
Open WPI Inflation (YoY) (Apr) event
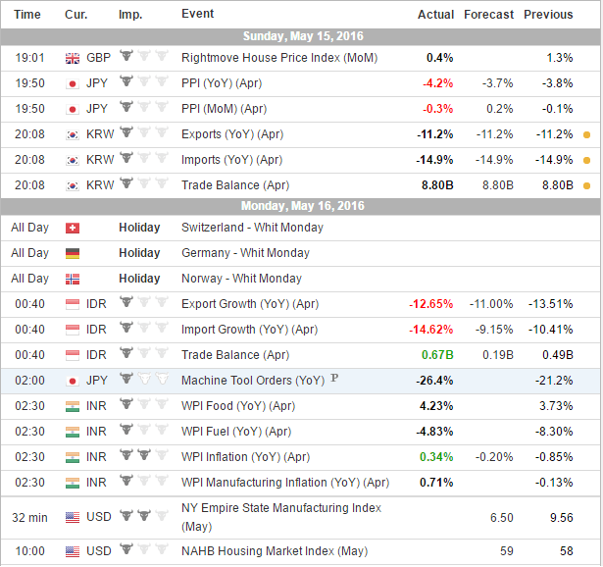coord(245,456)
